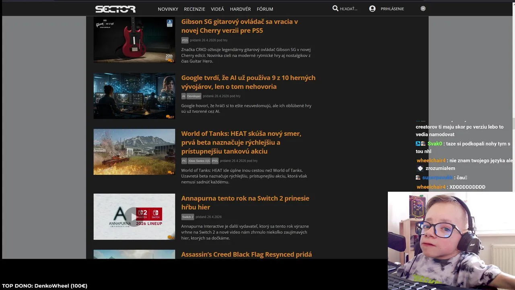The height and width of the screenshot is (290, 515).
Task: Open the FÓRUM section
Action: 265,9
